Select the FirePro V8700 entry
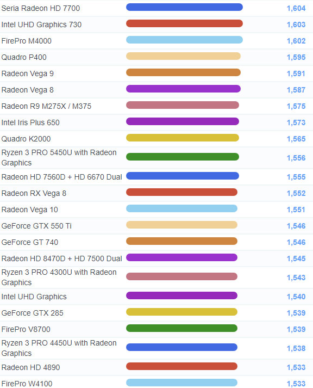The height and width of the screenshot is (388, 313). point(26,329)
